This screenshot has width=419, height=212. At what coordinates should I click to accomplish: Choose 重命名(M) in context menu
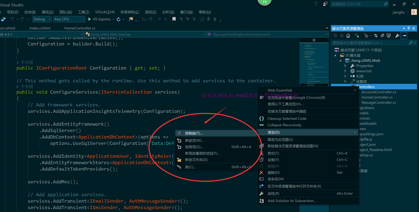coord(308,179)
